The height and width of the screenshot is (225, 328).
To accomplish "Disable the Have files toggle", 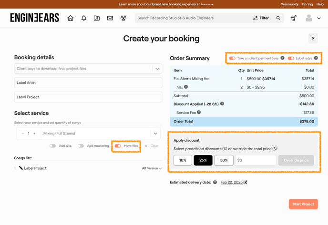I will [118, 146].
